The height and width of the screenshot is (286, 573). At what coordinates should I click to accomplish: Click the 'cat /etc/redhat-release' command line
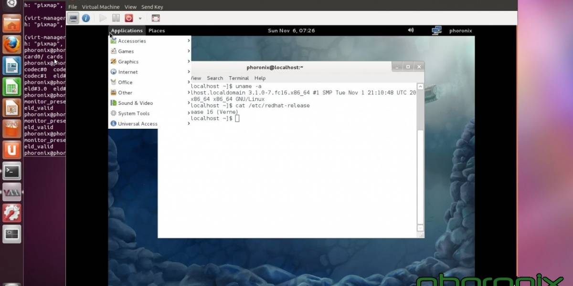tap(250, 105)
